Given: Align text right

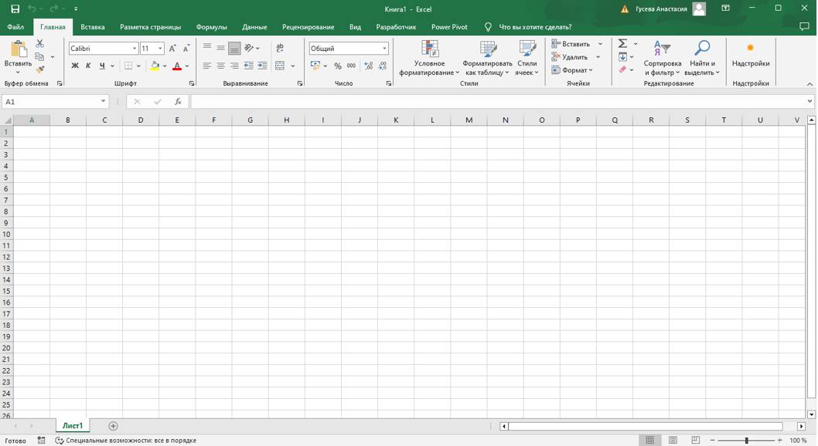Looking at the screenshot, I should [234, 66].
